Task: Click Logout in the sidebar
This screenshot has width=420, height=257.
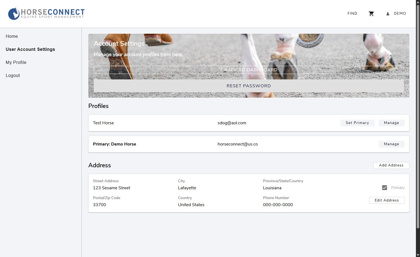Action: (x=13, y=76)
